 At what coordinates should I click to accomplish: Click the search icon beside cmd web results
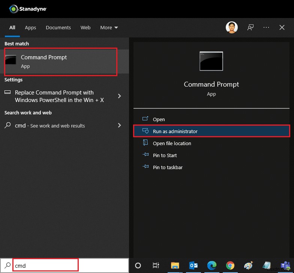point(7,125)
